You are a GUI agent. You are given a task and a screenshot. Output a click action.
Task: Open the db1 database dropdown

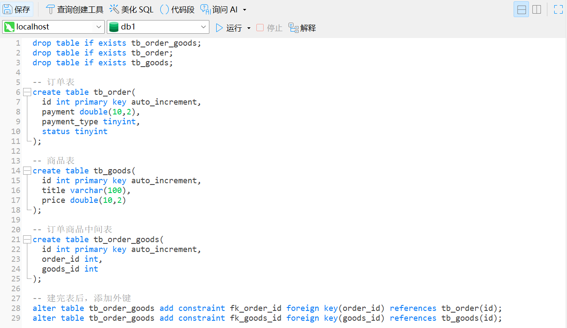[158, 27]
